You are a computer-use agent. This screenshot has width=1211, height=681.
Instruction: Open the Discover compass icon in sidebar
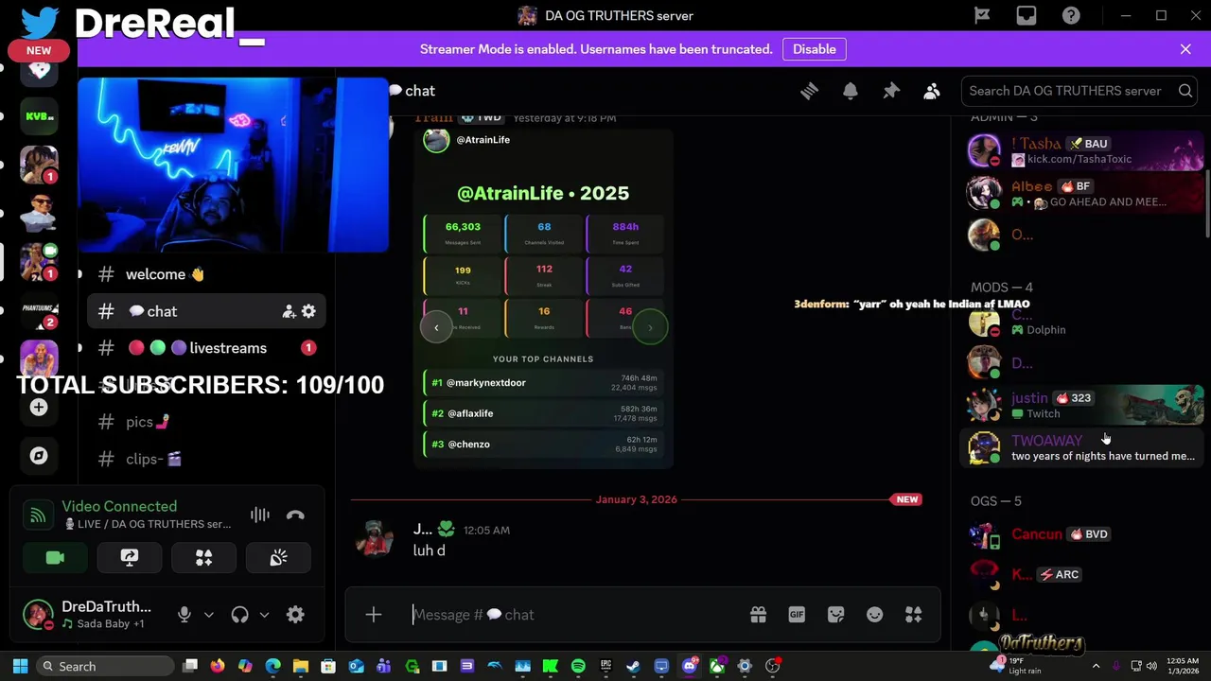(x=39, y=456)
